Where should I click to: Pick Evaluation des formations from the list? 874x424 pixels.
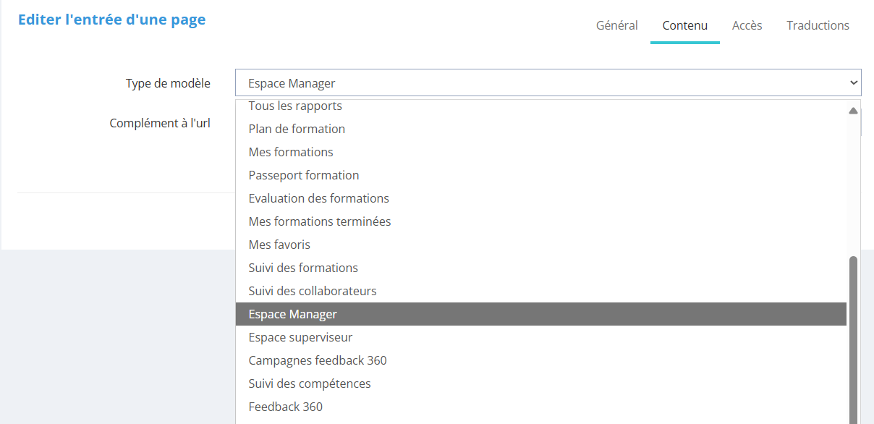318,198
